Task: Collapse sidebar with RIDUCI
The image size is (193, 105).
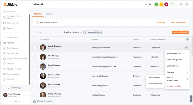Action: 15,101
